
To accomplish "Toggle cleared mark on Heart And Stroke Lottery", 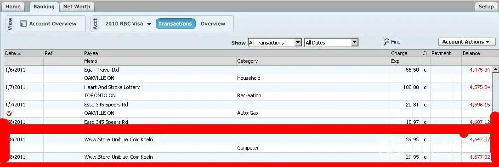I will tap(425, 88).
